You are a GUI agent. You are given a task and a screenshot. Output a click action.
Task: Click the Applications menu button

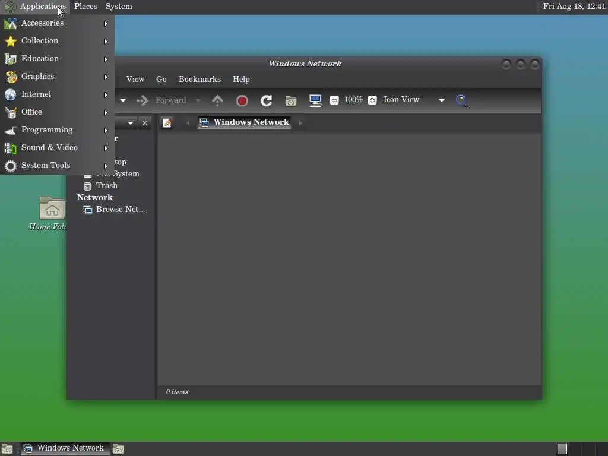pos(35,6)
